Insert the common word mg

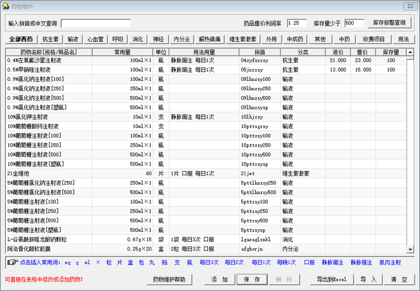tap(68, 262)
